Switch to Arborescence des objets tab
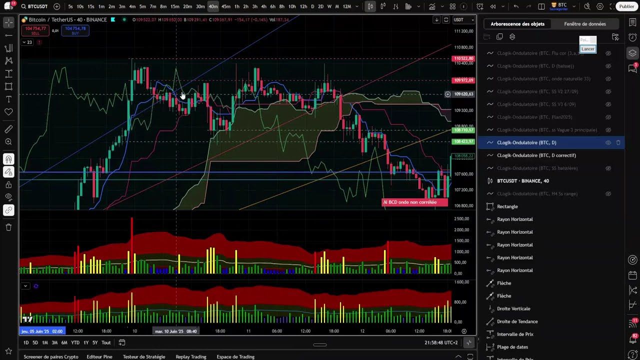 point(517,24)
